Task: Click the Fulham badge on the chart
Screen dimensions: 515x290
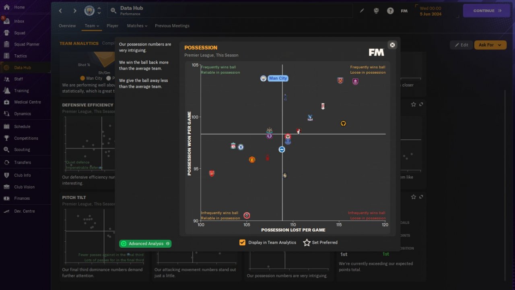Action: click(x=323, y=106)
